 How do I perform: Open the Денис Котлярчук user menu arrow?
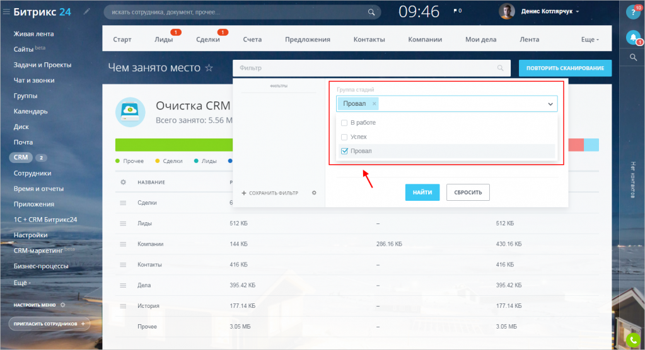[x=578, y=11]
